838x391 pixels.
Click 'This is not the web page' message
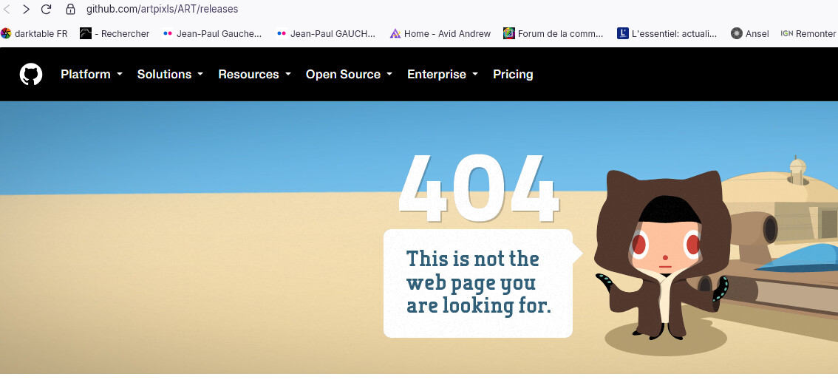coord(478,282)
